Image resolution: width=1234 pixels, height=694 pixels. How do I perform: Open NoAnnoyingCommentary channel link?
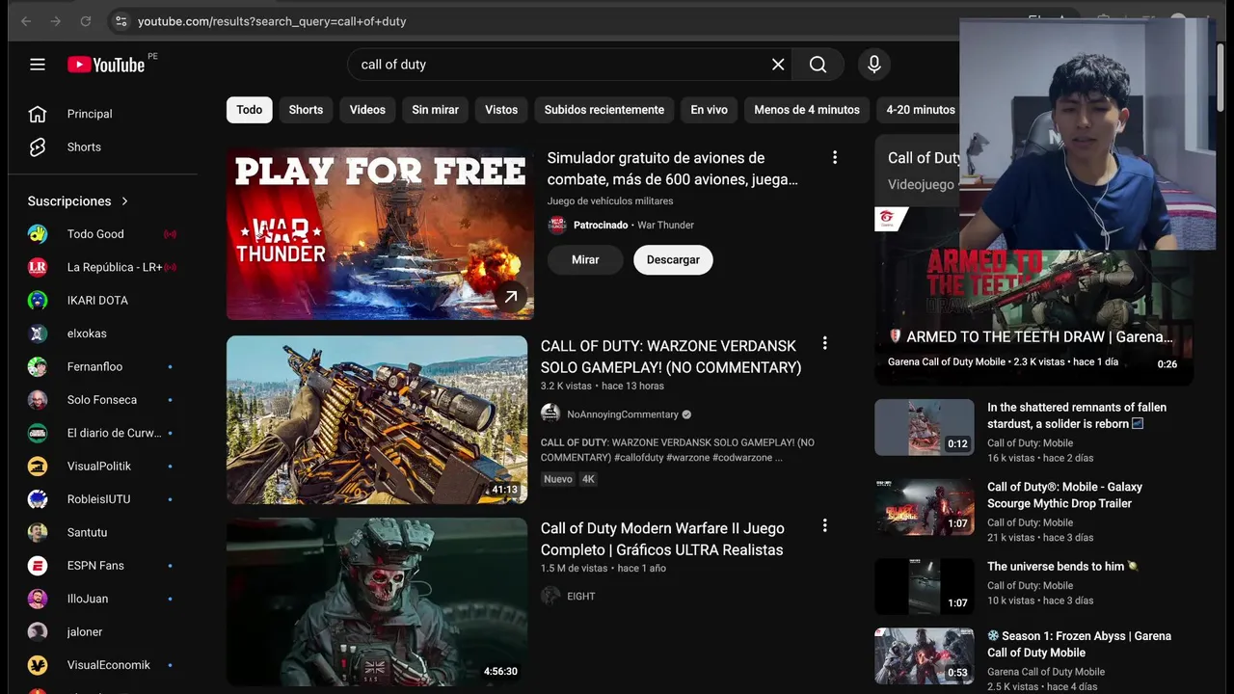[623, 414]
